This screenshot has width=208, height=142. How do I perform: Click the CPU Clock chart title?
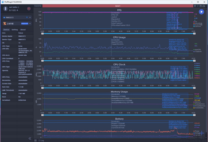[x=119, y=65]
